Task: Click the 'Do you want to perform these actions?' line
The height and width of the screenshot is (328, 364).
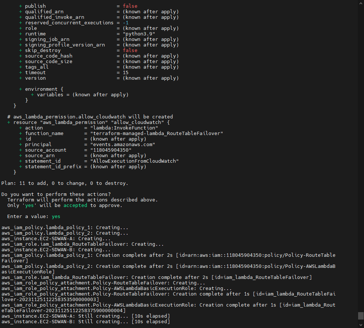Action: point(56,194)
